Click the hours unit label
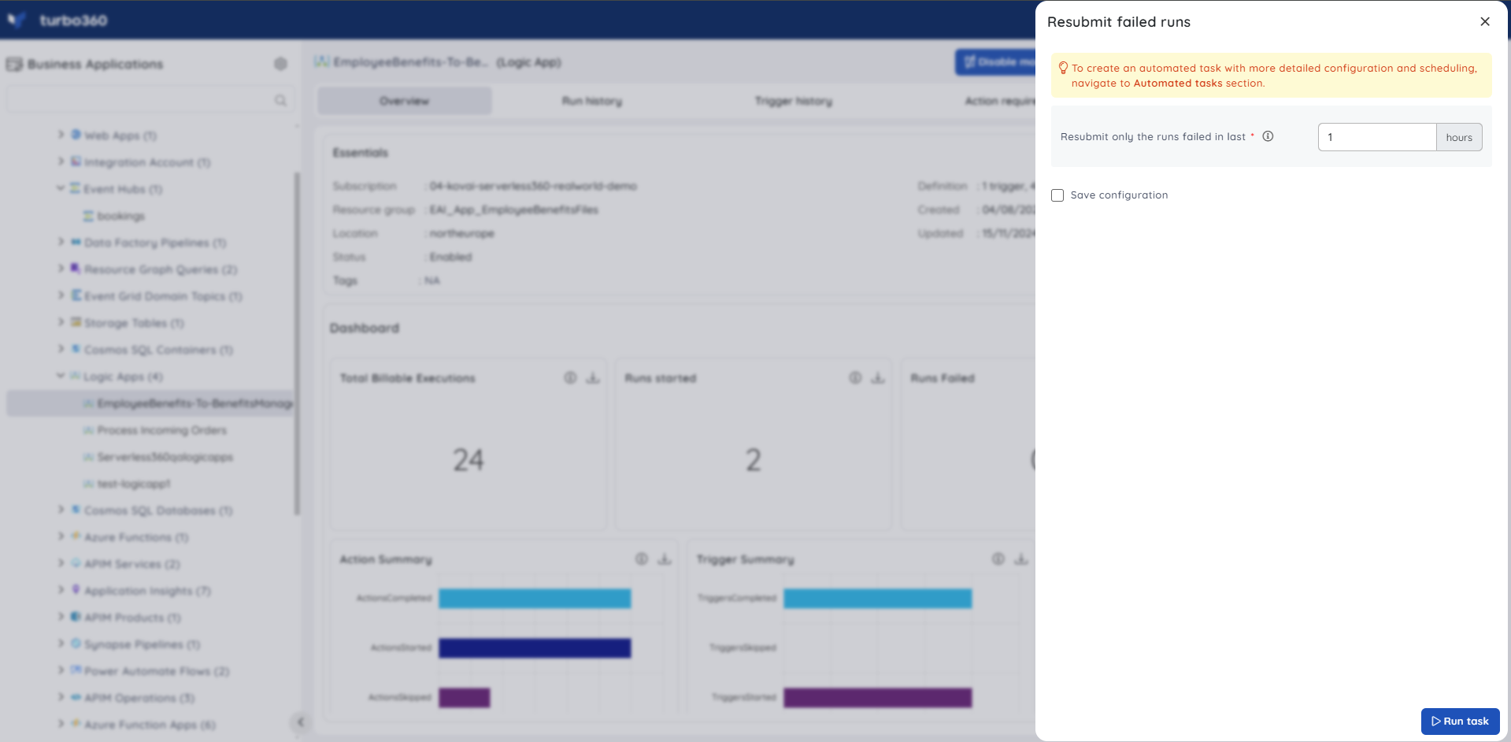This screenshot has width=1511, height=742. (x=1459, y=137)
